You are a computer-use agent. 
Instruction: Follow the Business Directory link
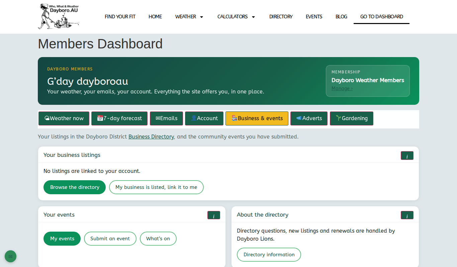coord(151,137)
